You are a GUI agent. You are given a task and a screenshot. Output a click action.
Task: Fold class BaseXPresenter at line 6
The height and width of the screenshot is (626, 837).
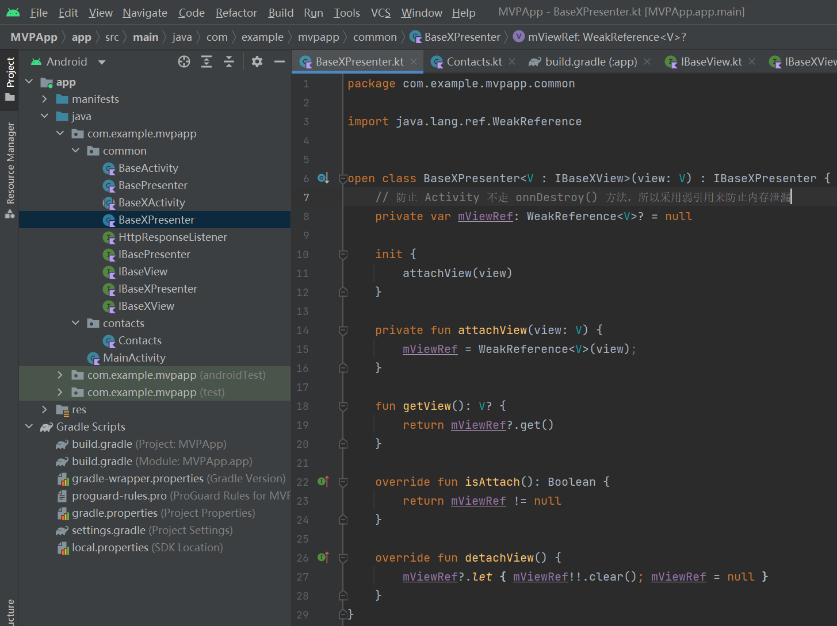343,178
